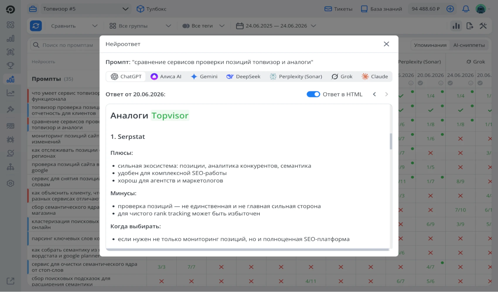Expand the Все теги dropdown
The height and width of the screenshot is (292, 498).
point(203,26)
